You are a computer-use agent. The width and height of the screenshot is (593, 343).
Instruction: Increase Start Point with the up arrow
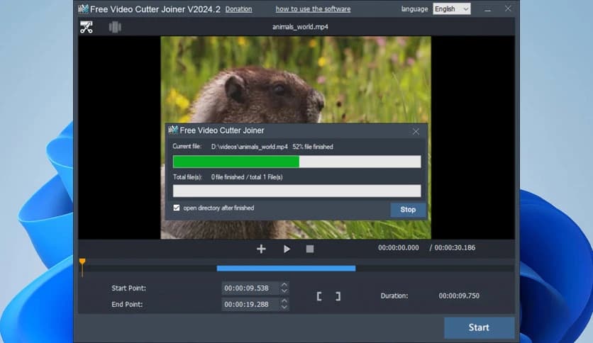[284, 285]
